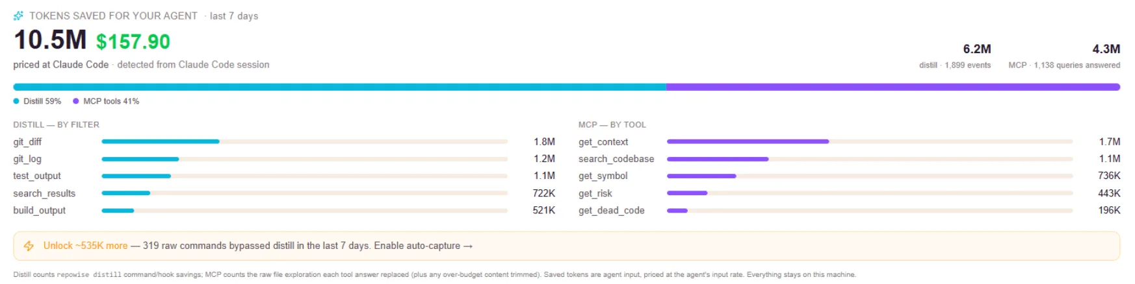Select the get_dead_code tool row

[x=850, y=210]
